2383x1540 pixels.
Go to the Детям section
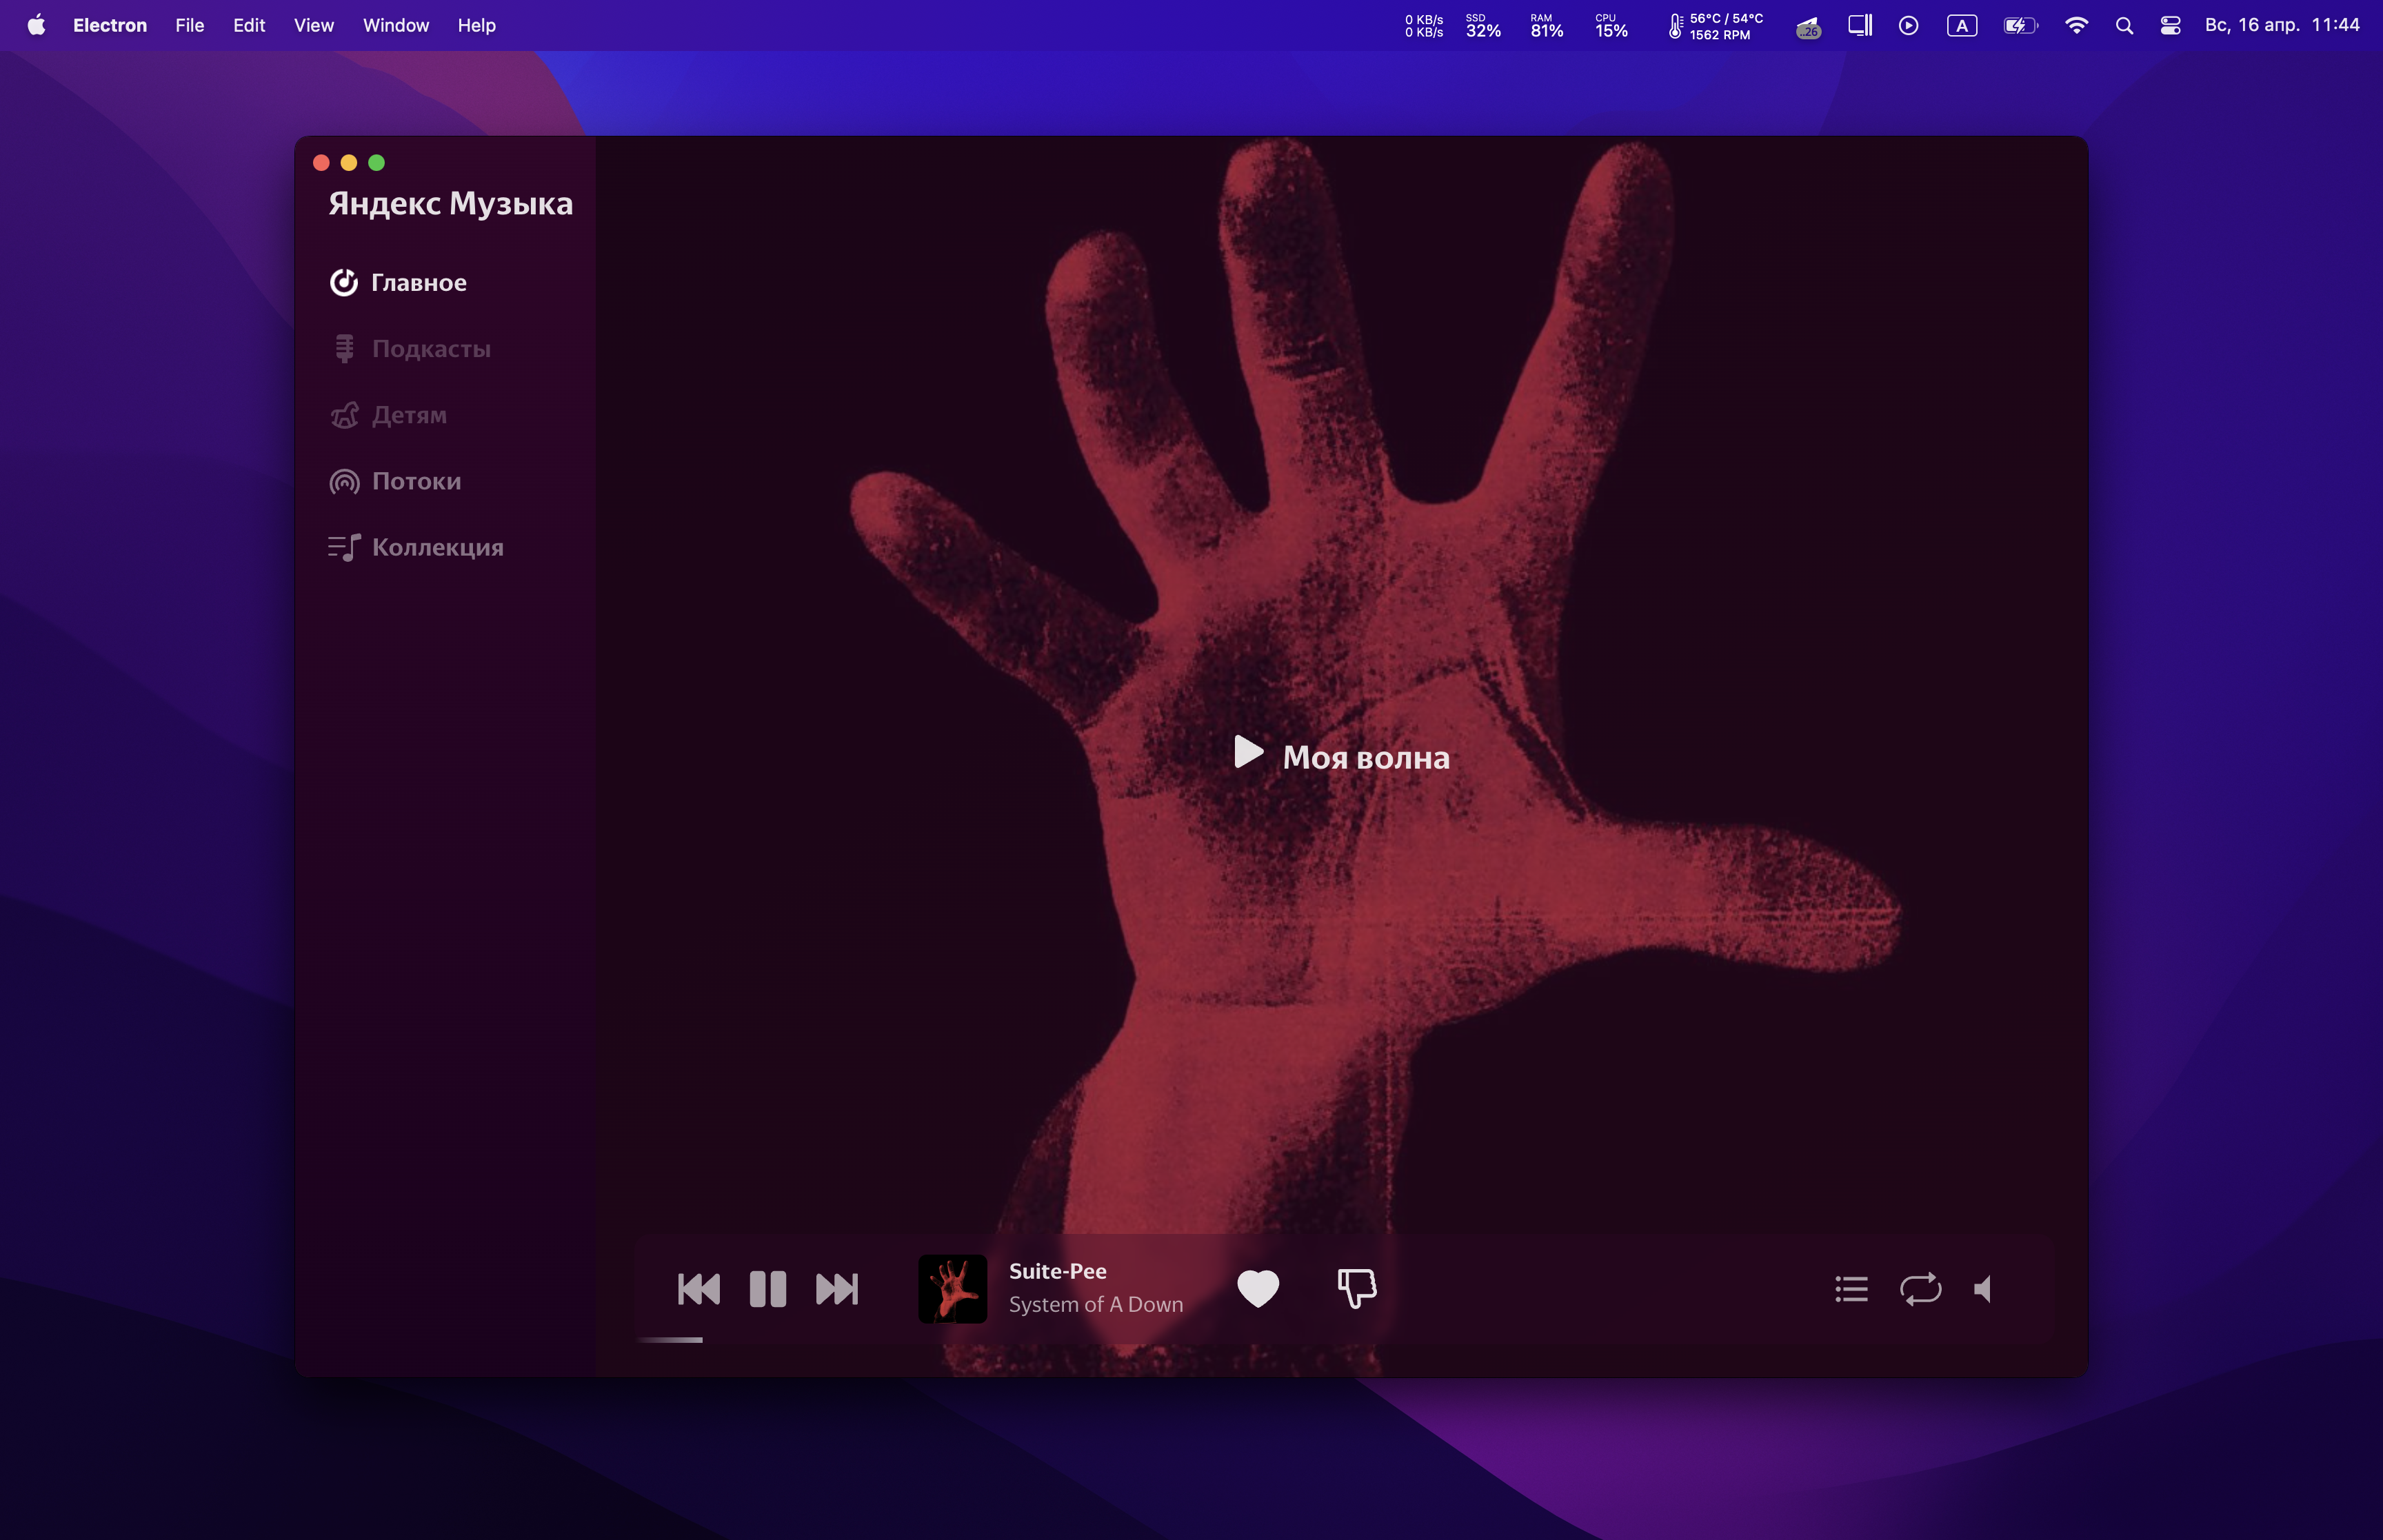coord(408,415)
